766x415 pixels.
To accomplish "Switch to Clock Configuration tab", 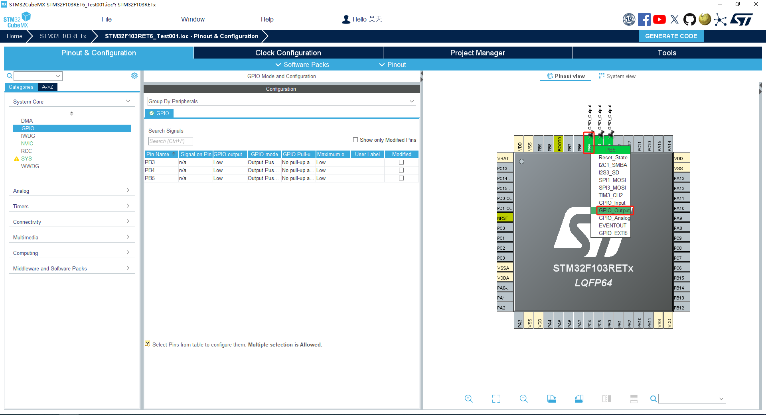I will [x=288, y=53].
